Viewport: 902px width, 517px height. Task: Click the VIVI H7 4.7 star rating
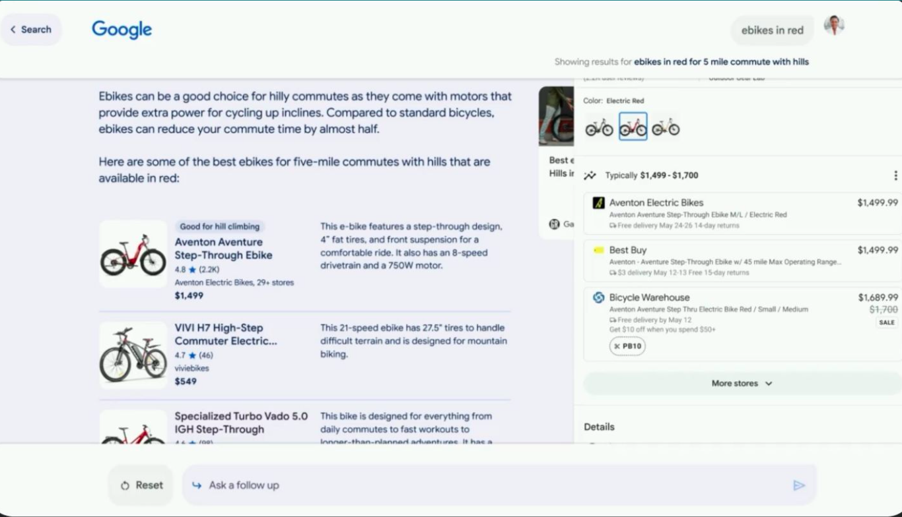[193, 355]
